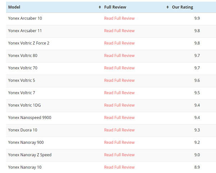Screen dimensions: 216x173
Task: Click the 9.7 rating of Voltric 70
Action: (x=197, y=68)
